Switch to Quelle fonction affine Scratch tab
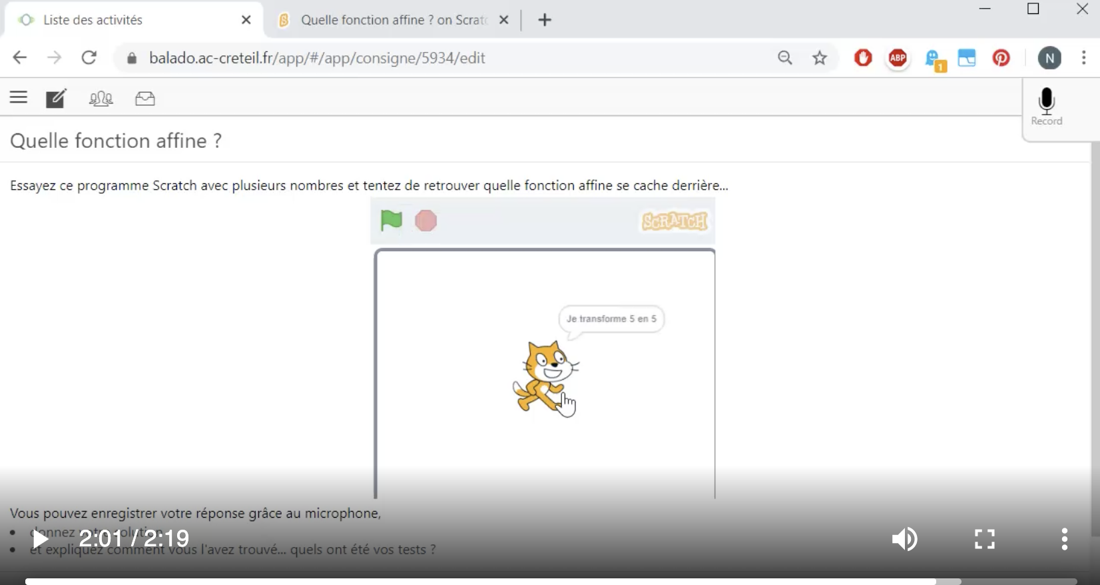Image resolution: width=1100 pixels, height=585 pixels. (393, 20)
